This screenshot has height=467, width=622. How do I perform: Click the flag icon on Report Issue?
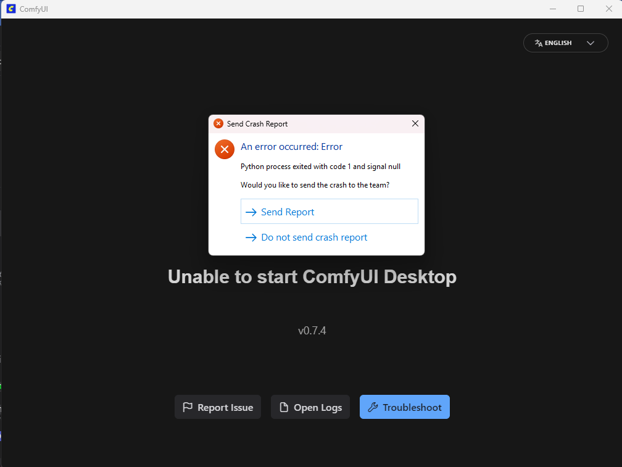click(188, 407)
